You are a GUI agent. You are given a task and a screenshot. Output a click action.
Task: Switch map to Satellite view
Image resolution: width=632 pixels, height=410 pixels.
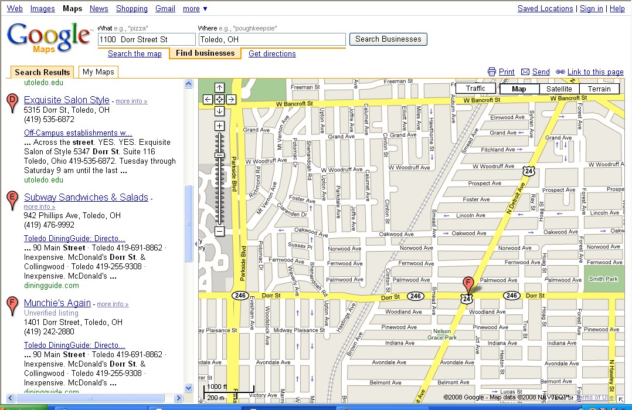point(559,89)
